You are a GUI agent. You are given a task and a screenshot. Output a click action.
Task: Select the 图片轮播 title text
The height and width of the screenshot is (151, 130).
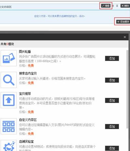[x=25, y=52]
